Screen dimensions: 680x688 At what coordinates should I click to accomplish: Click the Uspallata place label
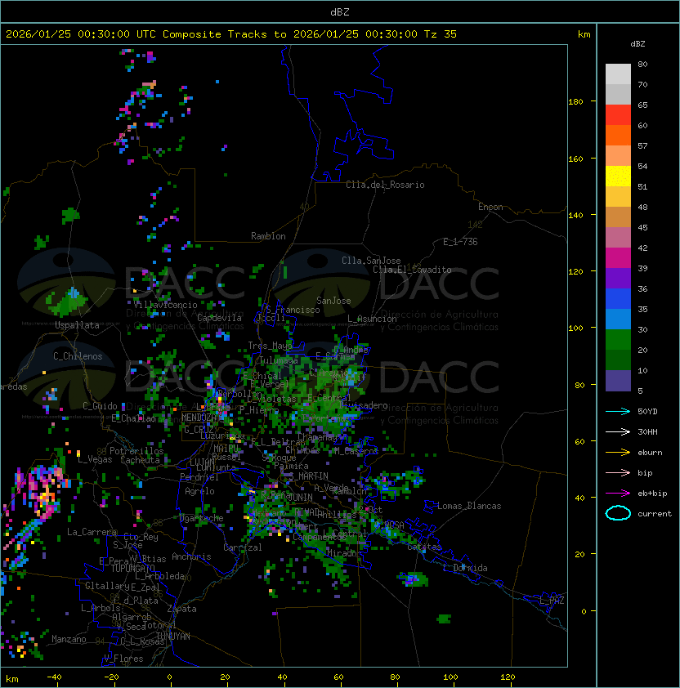pyautogui.click(x=77, y=325)
